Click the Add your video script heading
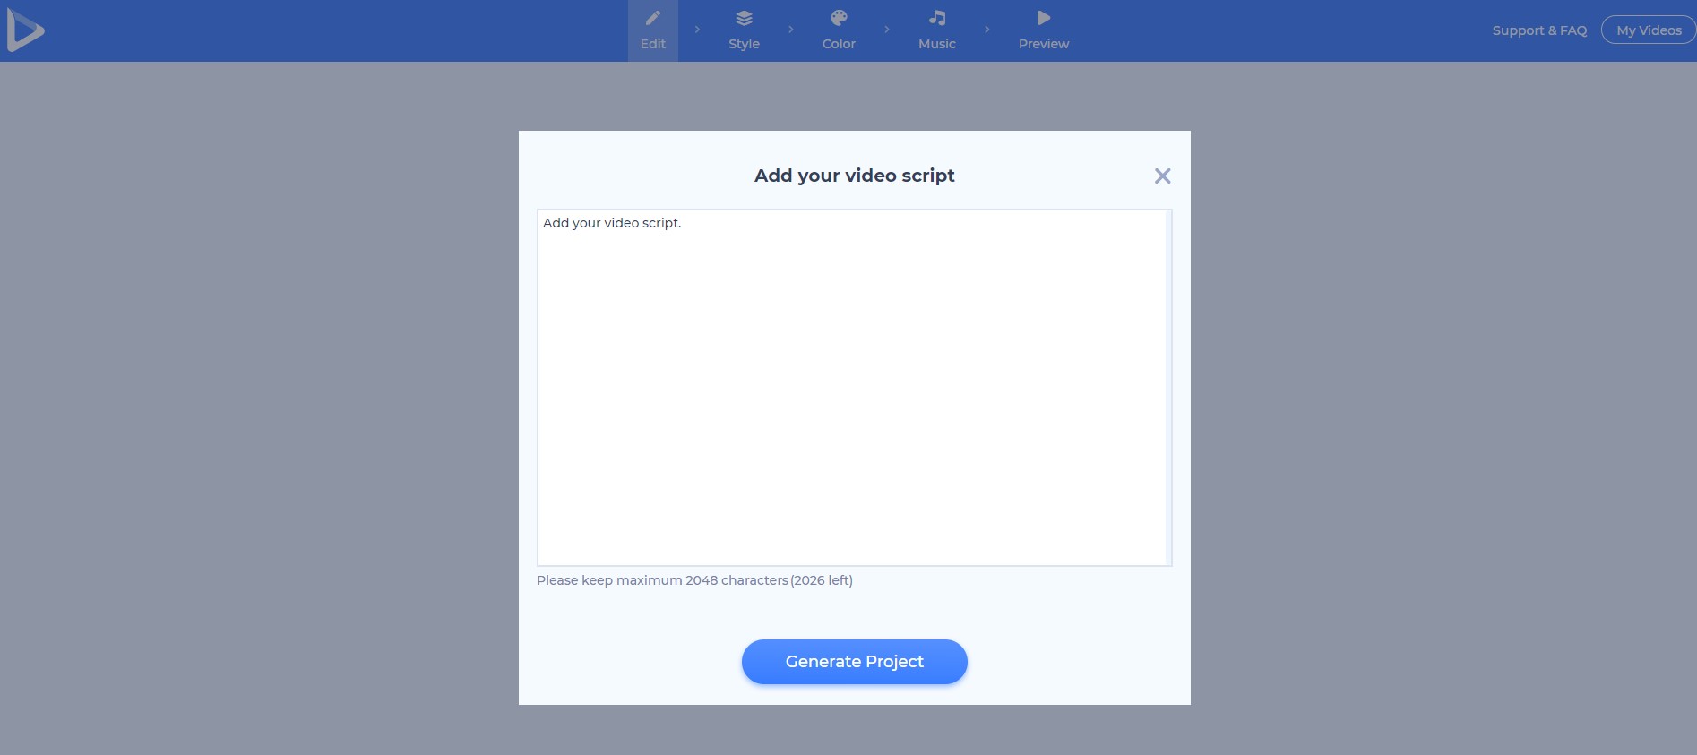Image resolution: width=1697 pixels, height=755 pixels. (x=854, y=176)
